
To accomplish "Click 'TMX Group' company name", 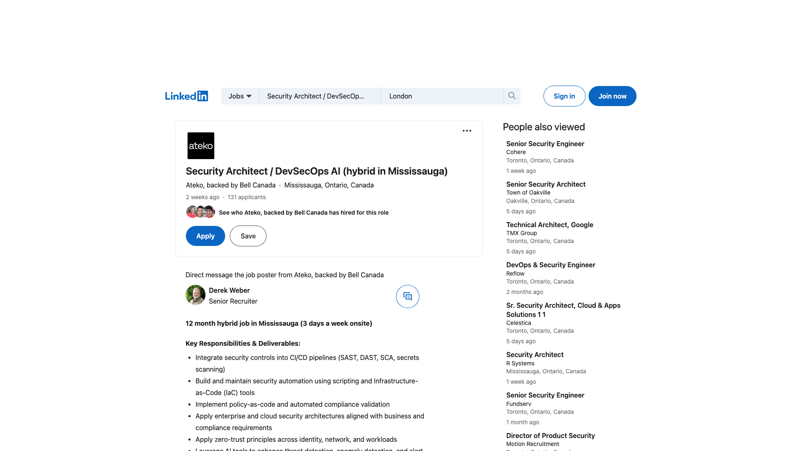I will (521, 233).
